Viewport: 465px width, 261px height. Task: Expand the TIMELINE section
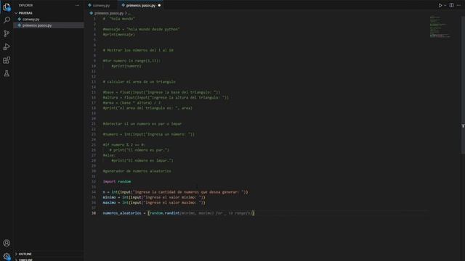pyautogui.click(x=25, y=260)
